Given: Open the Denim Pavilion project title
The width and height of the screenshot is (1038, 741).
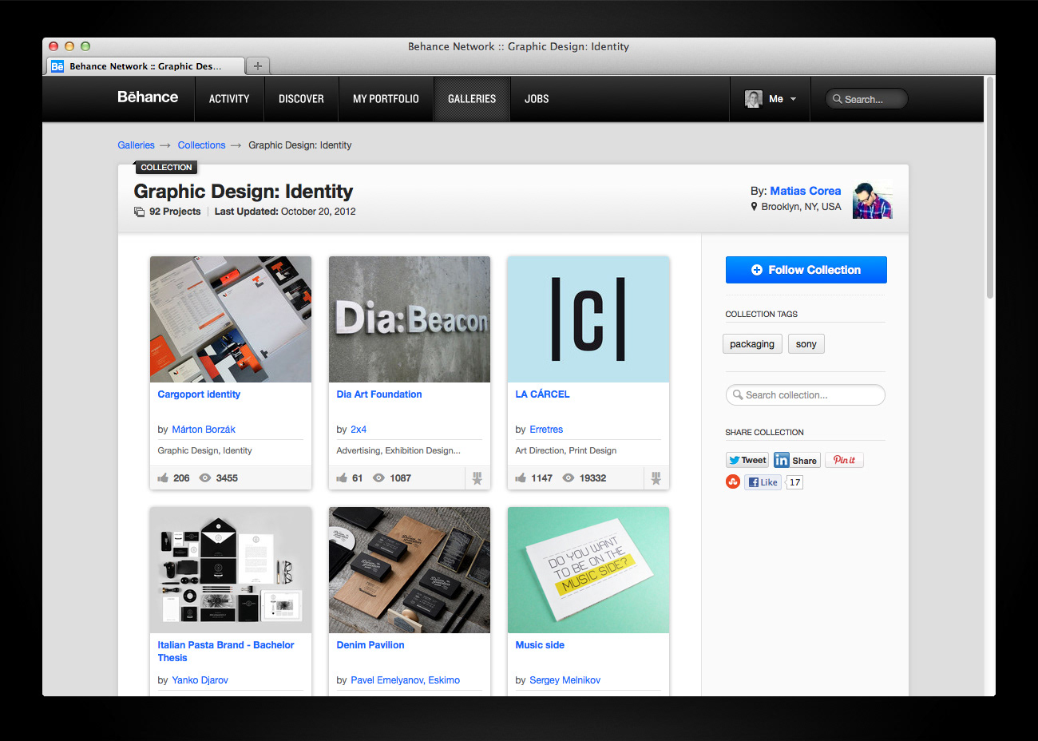Looking at the screenshot, I should click(x=370, y=645).
